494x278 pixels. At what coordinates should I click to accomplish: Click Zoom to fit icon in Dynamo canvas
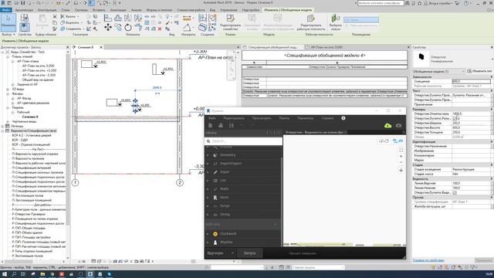(401, 150)
